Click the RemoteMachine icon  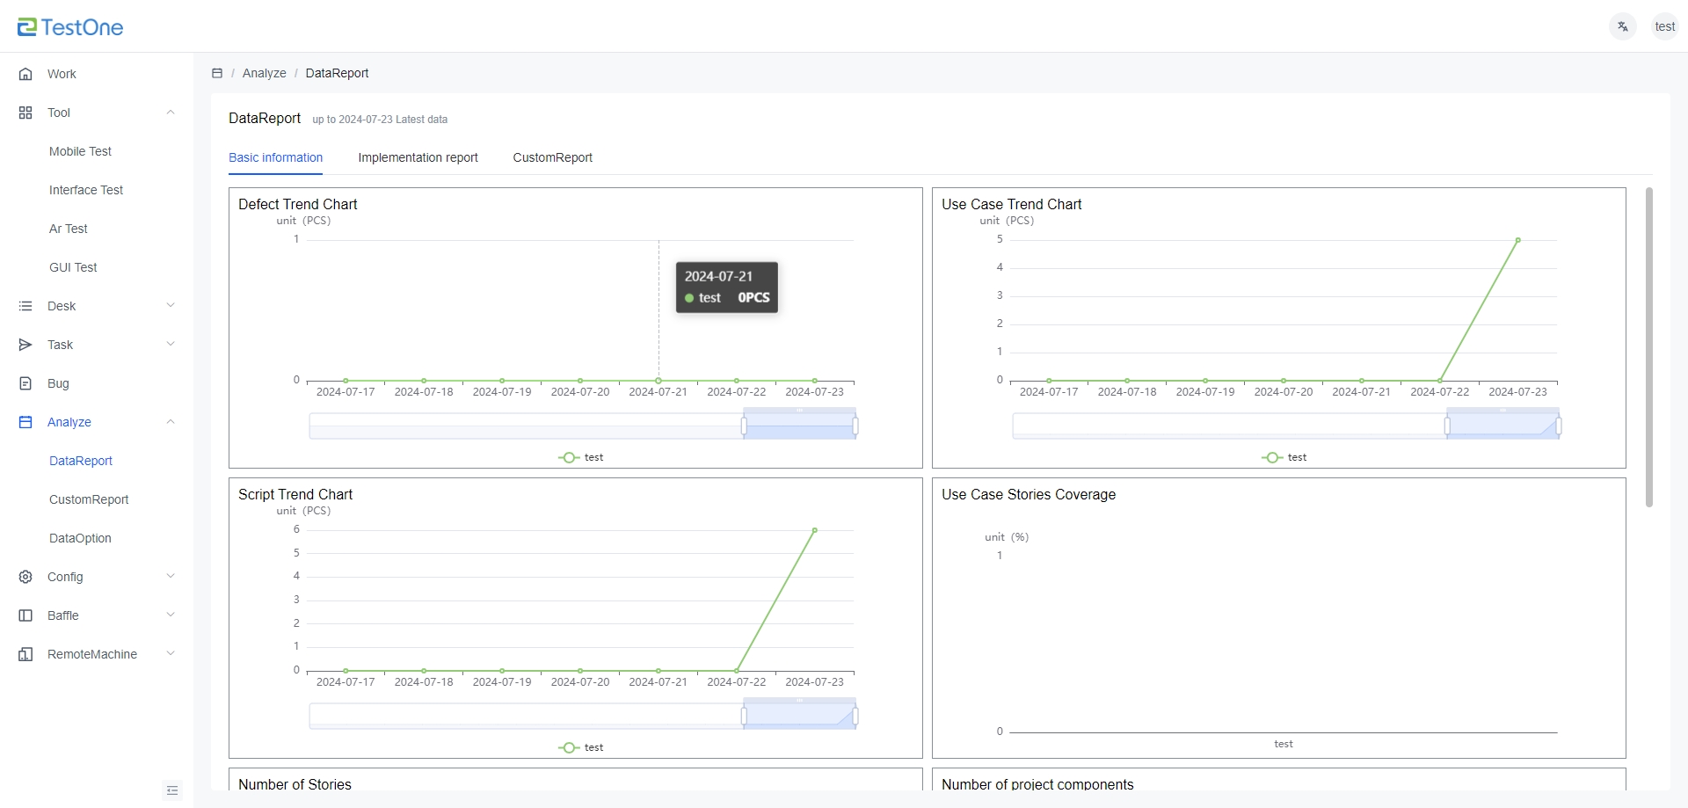(25, 654)
